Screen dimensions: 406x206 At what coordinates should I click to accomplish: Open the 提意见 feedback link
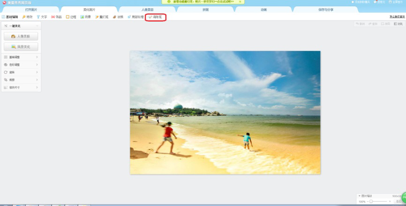[379, 2]
